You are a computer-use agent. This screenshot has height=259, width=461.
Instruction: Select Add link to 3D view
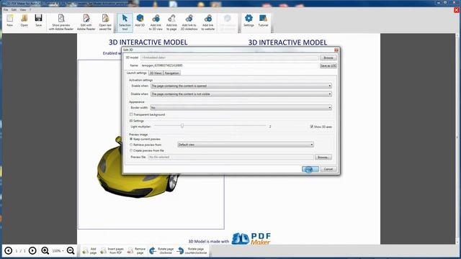[156, 22]
